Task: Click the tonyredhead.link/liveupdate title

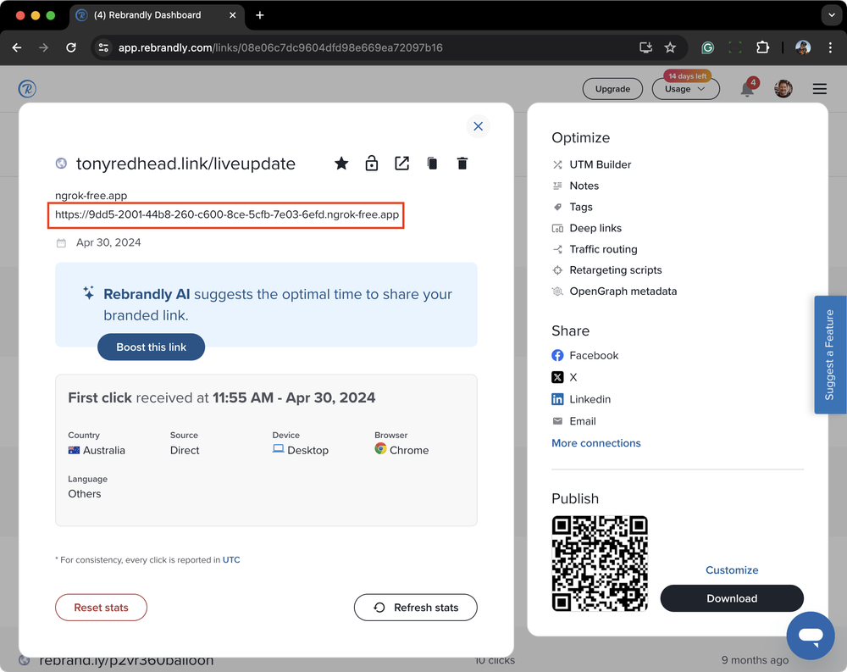Action: [x=185, y=164]
